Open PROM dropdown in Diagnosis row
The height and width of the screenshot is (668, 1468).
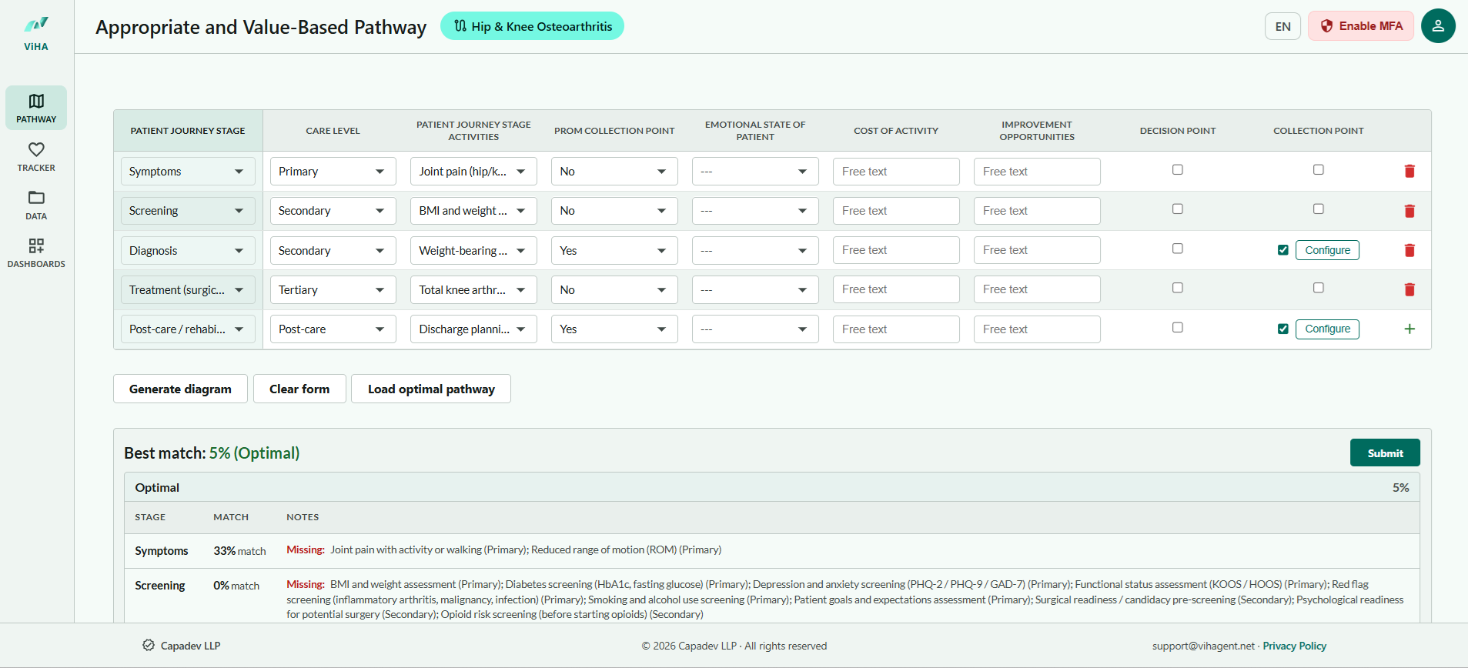coord(614,250)
